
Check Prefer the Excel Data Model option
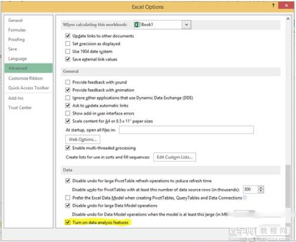coord(67,198)
